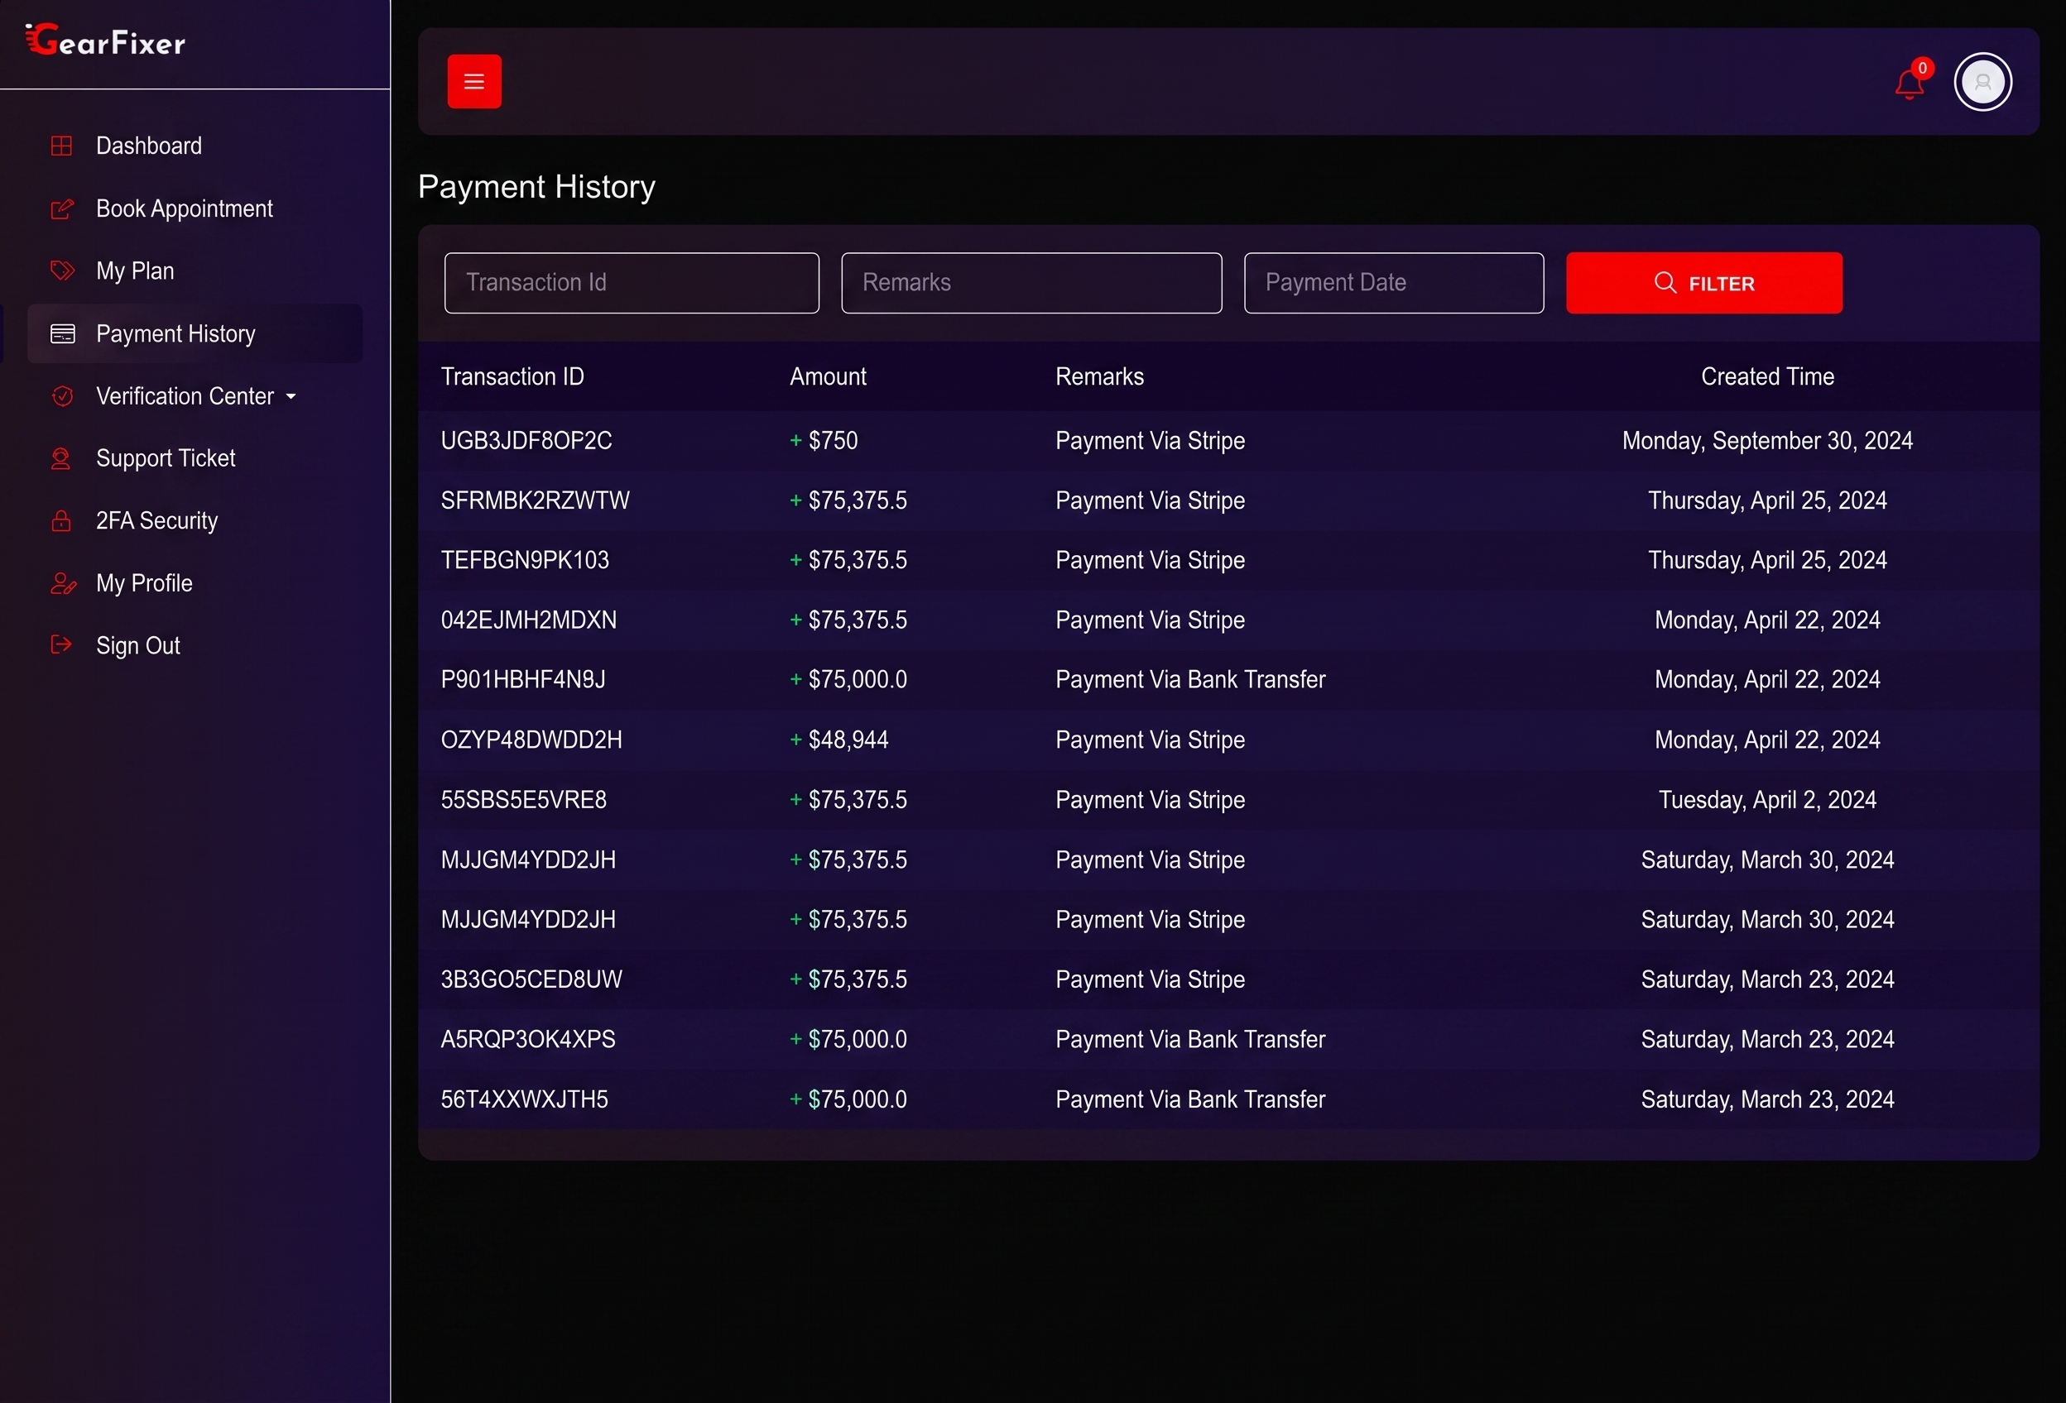Expand the Verification Center dropdown arrow
The height and width of the screenshot is (1403, 2066).
(x=291, y=396)
